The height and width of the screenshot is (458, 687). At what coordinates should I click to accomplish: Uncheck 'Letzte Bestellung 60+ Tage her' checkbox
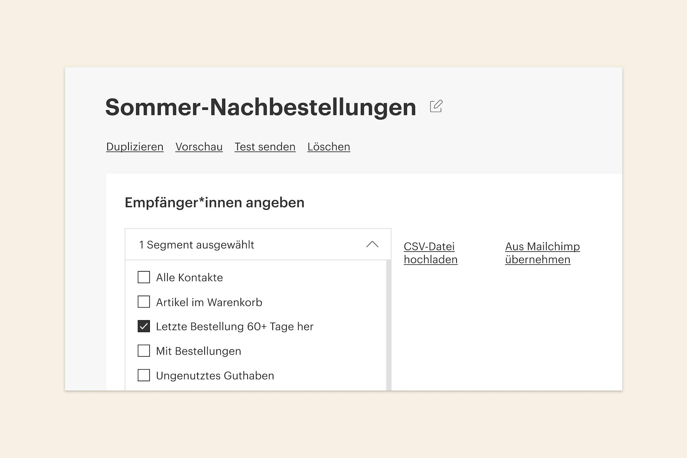[144, 326]
